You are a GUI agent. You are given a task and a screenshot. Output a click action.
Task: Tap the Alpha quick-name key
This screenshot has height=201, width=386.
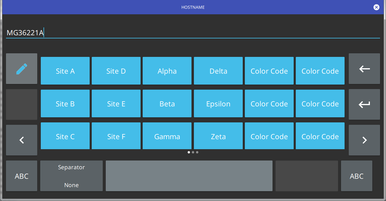click(167, 71)
